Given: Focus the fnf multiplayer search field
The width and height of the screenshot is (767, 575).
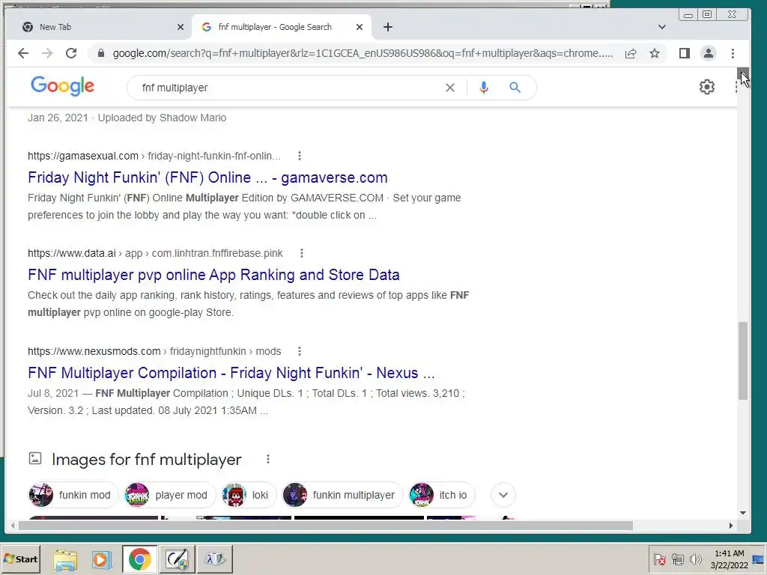Looking at the screenshot, I should (x=288, y=88).
